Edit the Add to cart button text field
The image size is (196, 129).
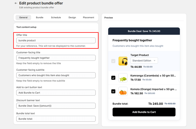56,93
